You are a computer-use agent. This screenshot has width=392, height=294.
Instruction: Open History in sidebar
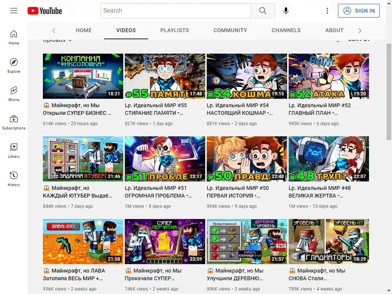tap(14, 179)
